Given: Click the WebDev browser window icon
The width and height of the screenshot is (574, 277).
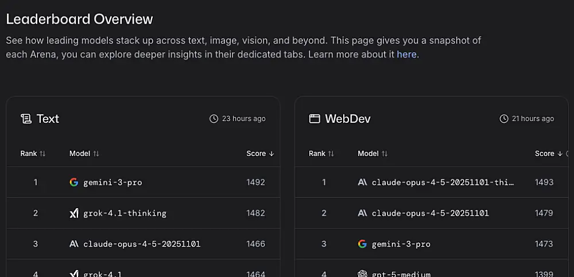Looking at the screenshot, I should click(314, 119).
